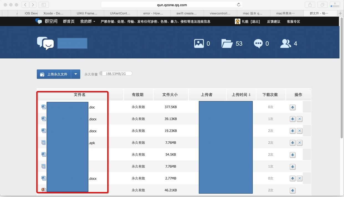Switch to the swift create… tab
344x197 pixels.
point(187,13)
